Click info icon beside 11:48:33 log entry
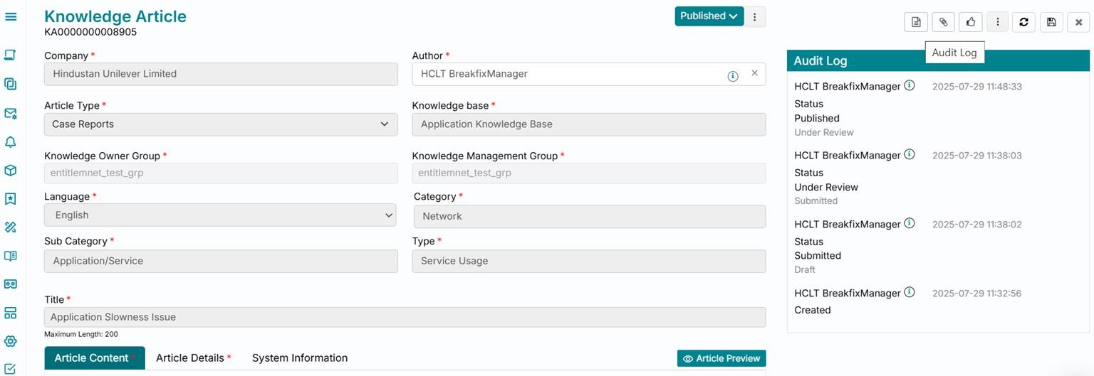1094x376 pixels. pos(910,85)
